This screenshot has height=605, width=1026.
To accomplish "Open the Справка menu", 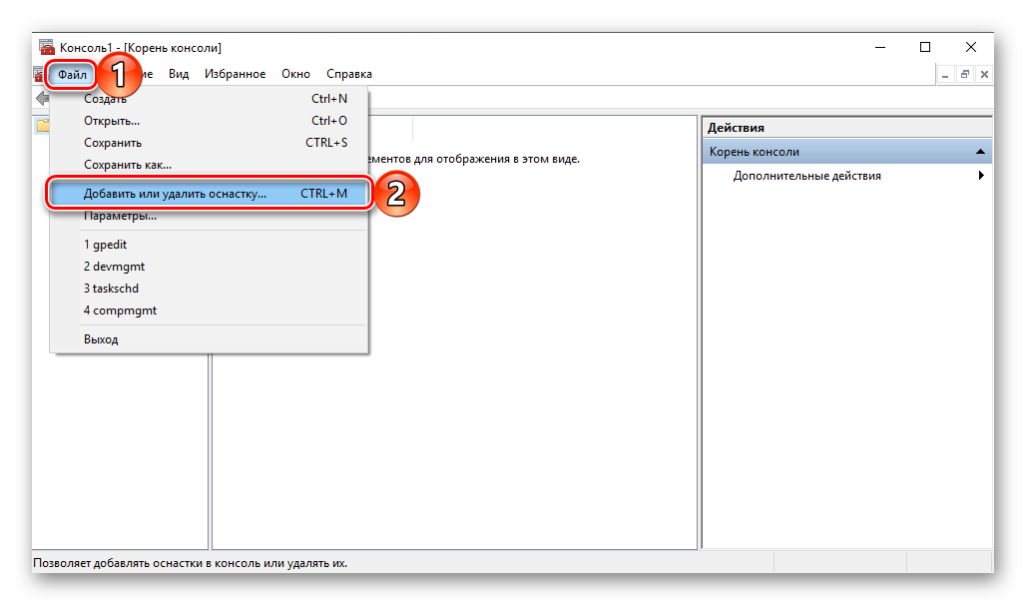I will point(349,74).
